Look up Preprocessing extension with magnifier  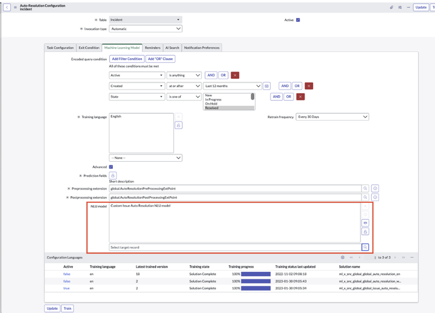pos(365,188)
